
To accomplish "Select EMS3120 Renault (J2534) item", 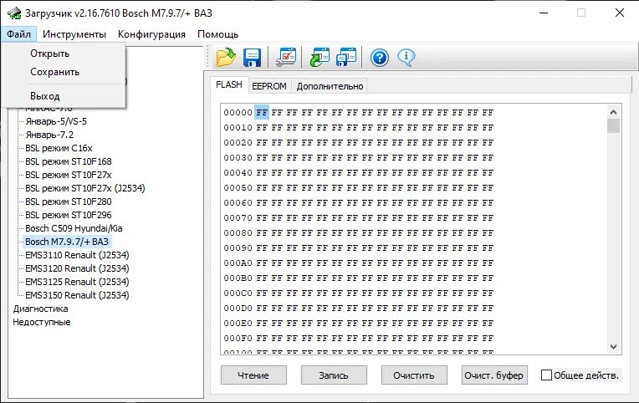I will (77, 268).
